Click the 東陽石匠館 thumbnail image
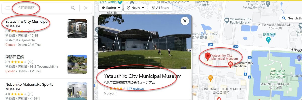The height and width of the screenshot is (100, 302). point(77,64)
